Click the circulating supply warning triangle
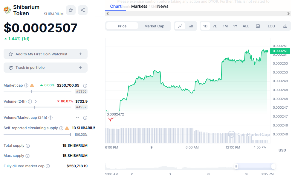This screenshot has height=178, width=292. (67, 128)
